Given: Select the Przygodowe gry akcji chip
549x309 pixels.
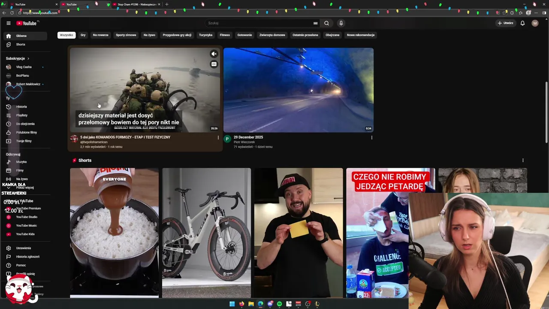Looking at the screenshot, I should tap(177, 35).
